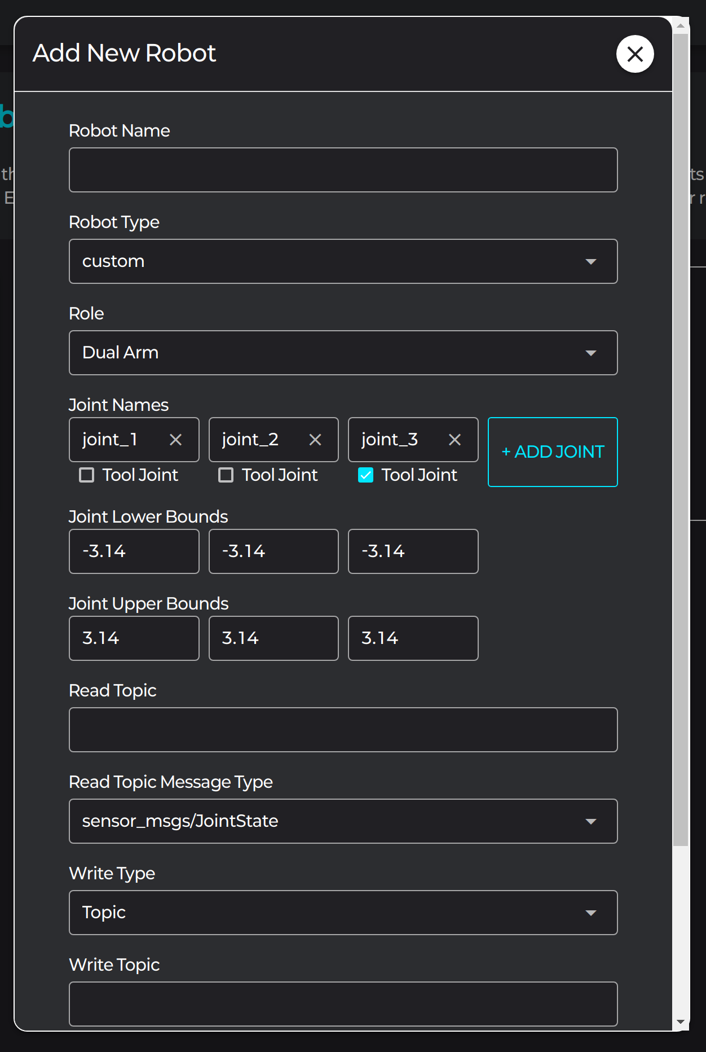
Task: Click the scrollbar up arrow
Action: [x=681, y=25]
